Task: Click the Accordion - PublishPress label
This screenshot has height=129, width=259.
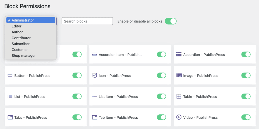Action: [x=204, y=55]
